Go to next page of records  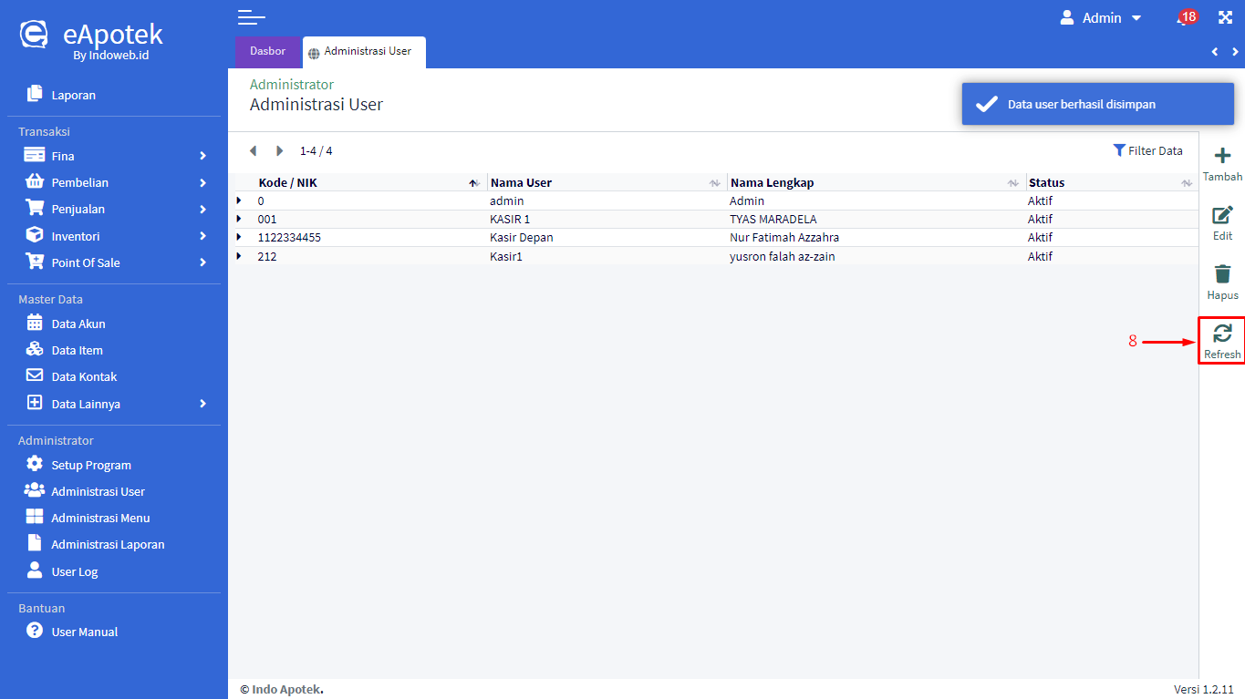[x=279, y=151]
